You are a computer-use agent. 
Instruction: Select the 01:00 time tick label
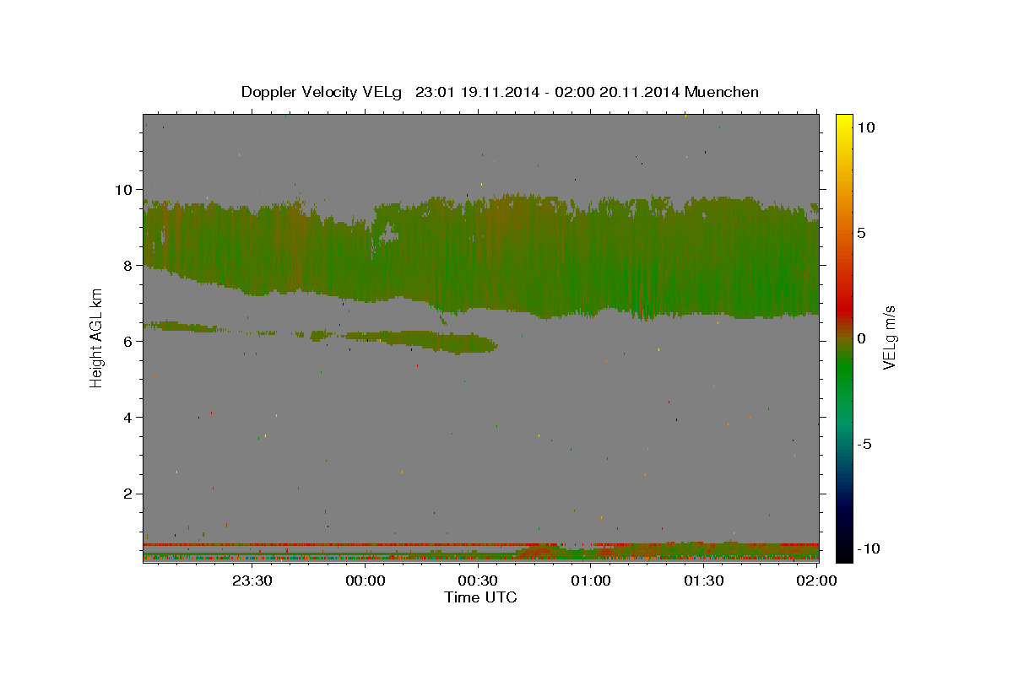(x=591, y=580)
